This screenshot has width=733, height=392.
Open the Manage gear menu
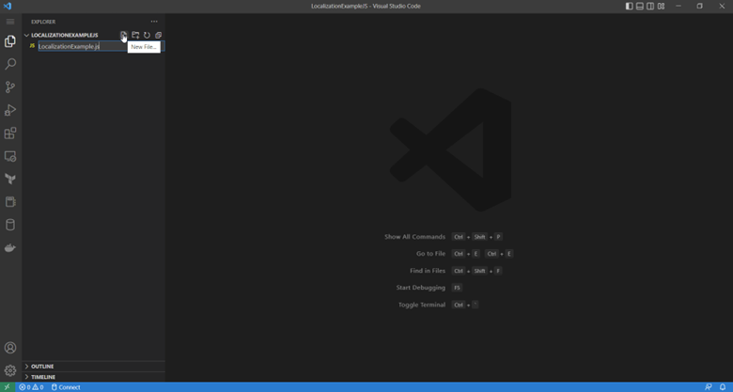tap(10, 370)
